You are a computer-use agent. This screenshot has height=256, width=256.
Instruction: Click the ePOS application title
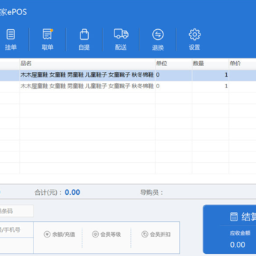click(x=14, y=12)
